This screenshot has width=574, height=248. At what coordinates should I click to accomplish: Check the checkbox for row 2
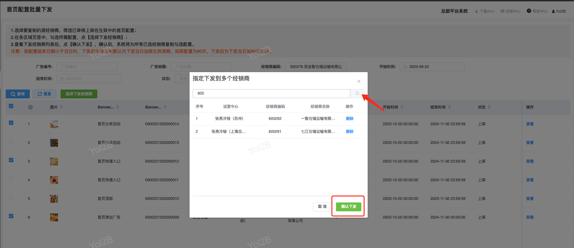click(x=11, y=142)
